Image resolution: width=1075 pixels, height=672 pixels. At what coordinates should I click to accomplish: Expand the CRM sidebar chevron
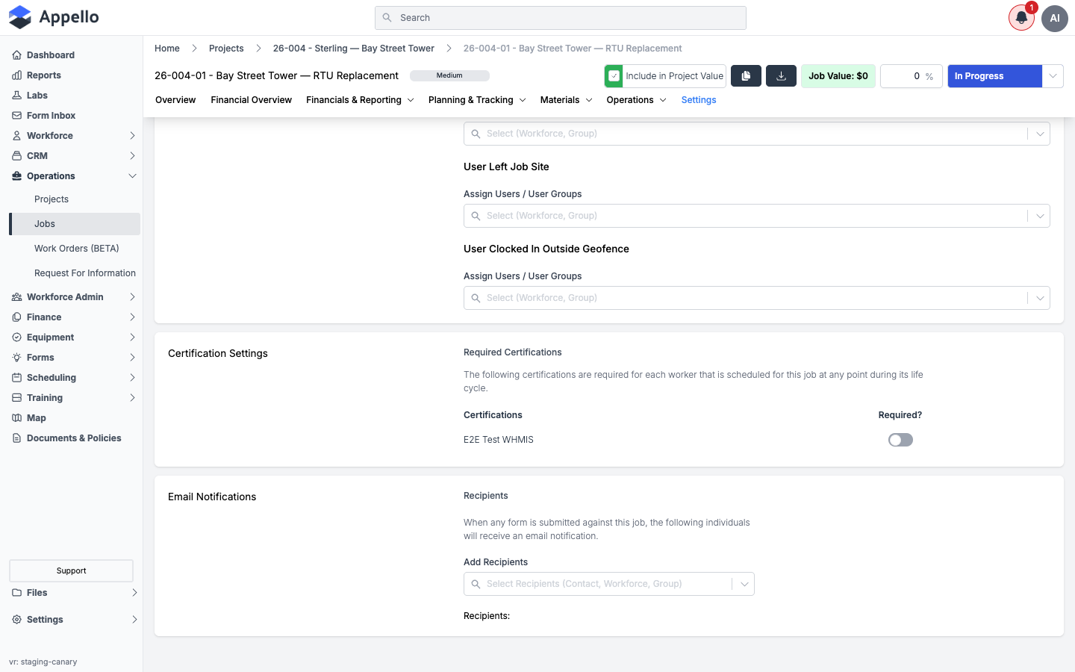pos(132,156)
